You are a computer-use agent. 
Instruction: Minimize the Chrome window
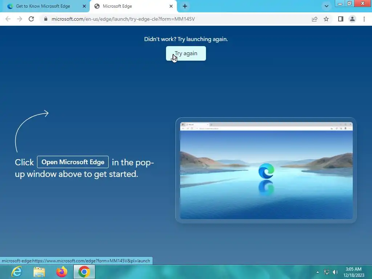[340, 3]
